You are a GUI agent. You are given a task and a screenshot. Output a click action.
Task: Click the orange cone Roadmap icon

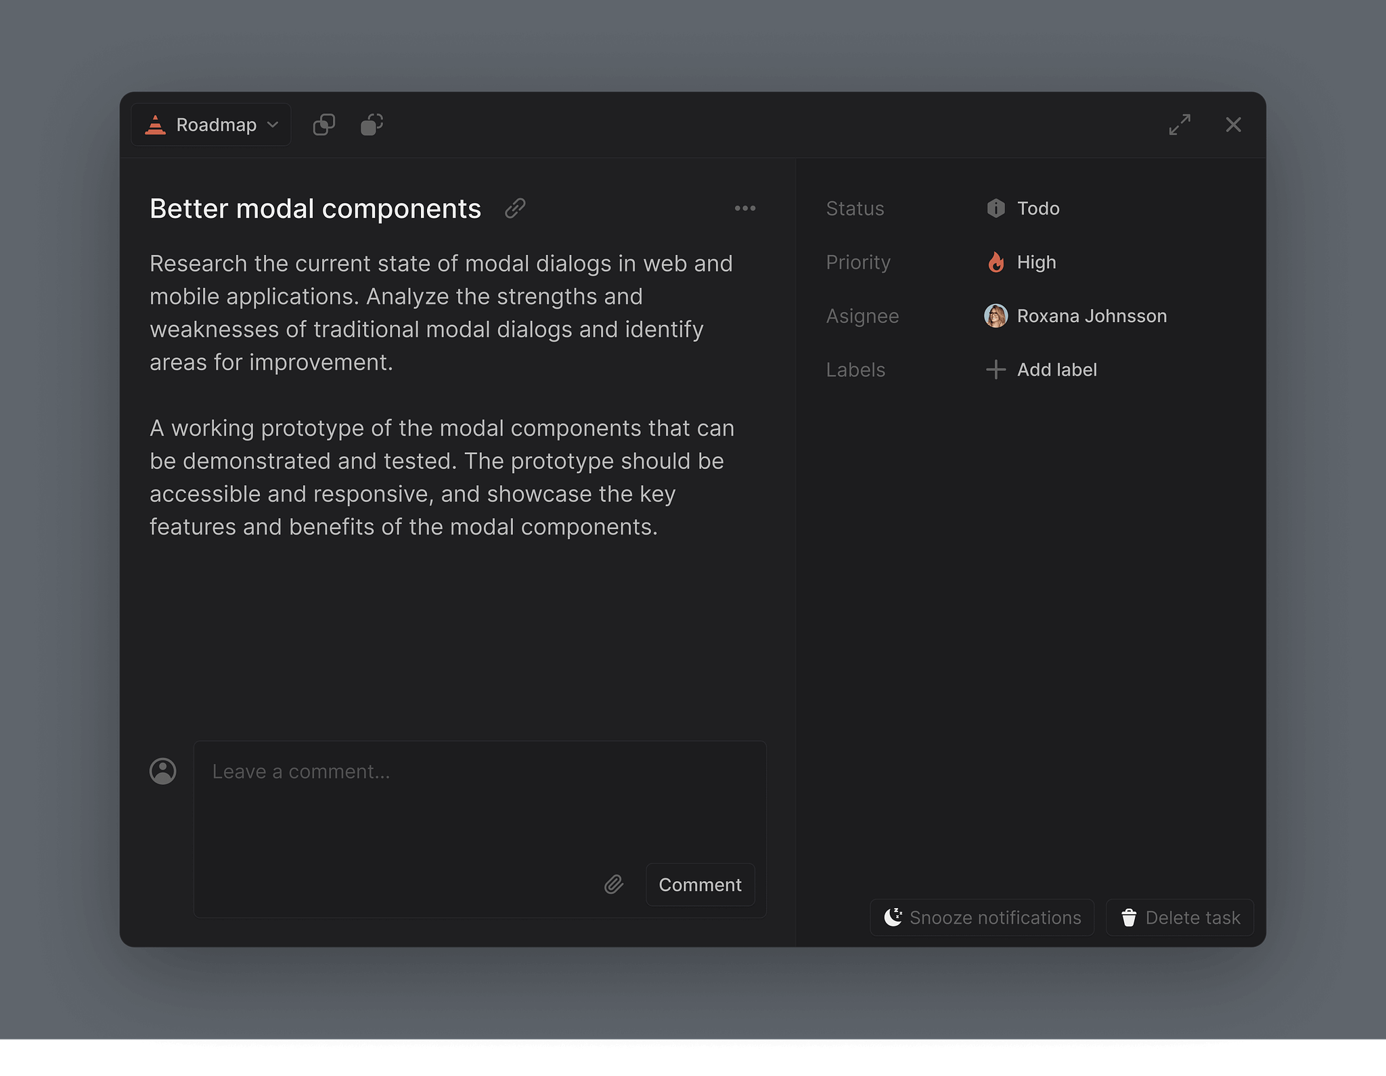[x=155, y=125]
